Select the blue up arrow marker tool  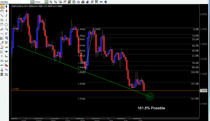click(6, 7)
